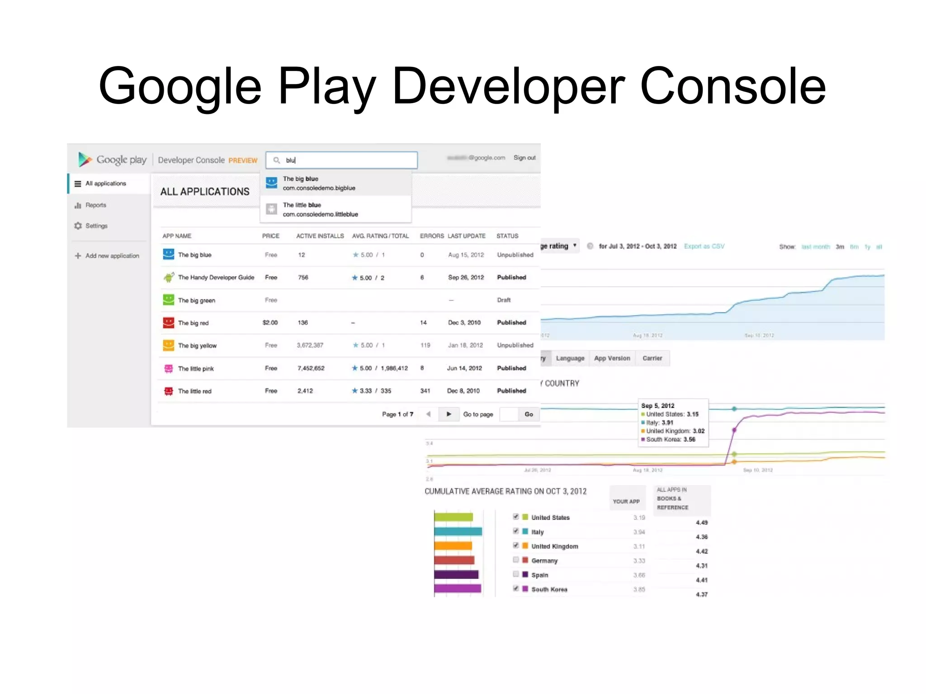926x694 pixels.
Task: Enable the Spain checkbox
Action: (x=515, y=575)
